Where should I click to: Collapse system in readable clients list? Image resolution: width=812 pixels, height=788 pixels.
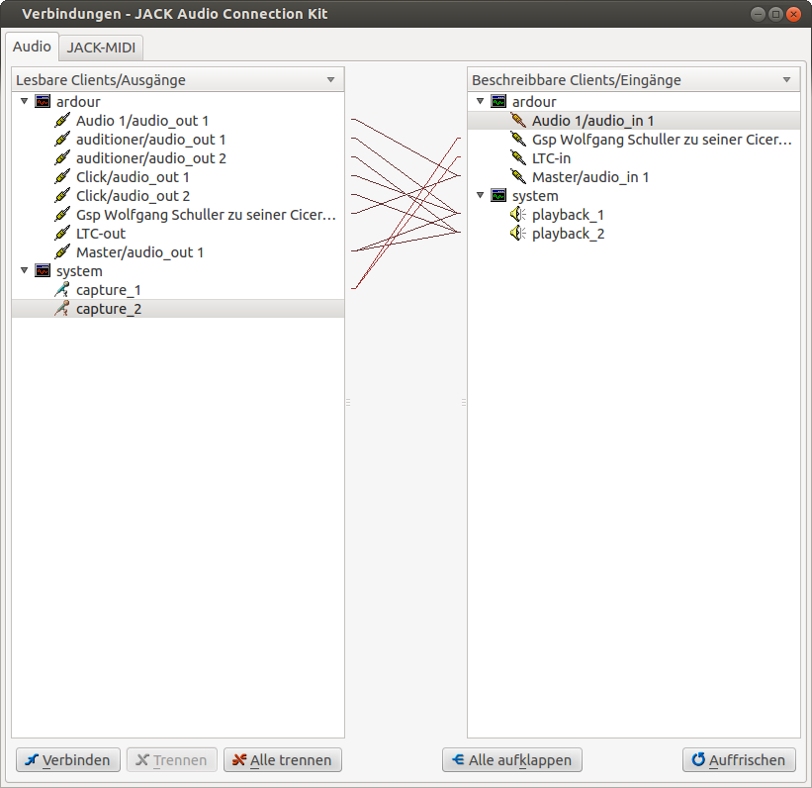coord(24,270)
